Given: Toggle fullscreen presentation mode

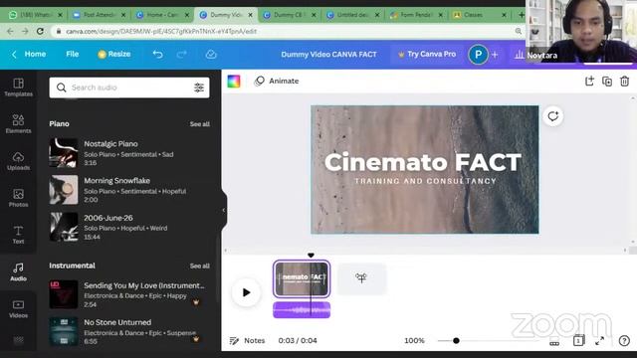Looking at the screenshot, I should (x=599, y=341).
